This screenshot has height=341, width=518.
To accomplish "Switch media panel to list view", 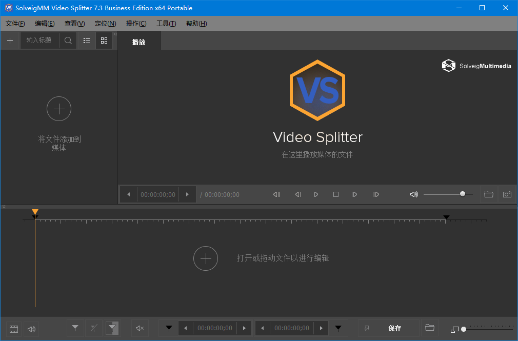I will tap(87, 41).
